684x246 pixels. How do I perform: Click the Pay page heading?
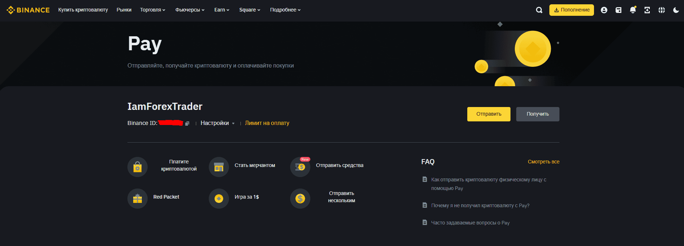(x=145, y=44)
